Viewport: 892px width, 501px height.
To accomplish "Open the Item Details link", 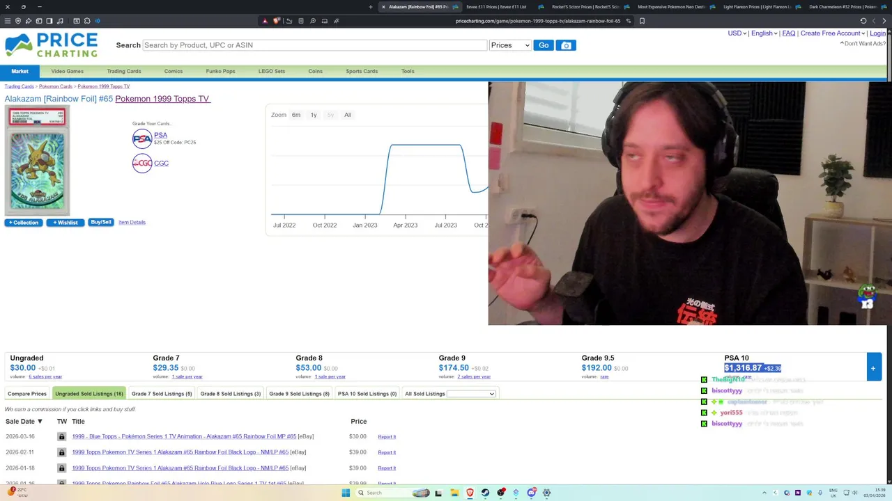I will click(132, 223).
